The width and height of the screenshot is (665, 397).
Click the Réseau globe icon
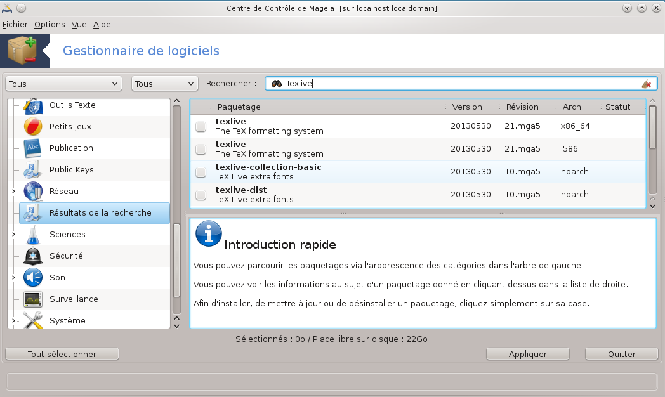33,192
